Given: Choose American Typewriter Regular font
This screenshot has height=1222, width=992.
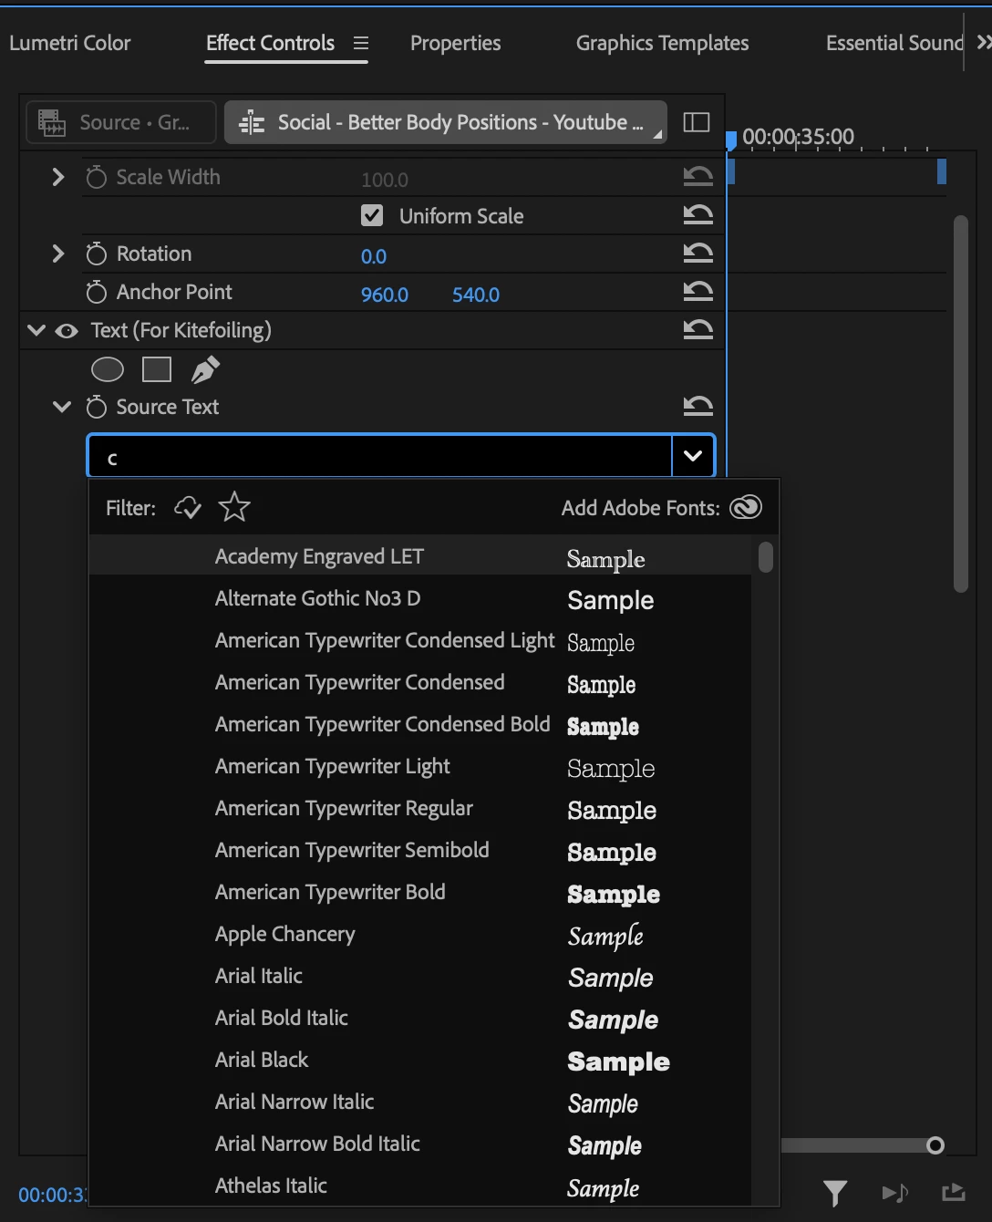Looking at the screenshot, I should pos(420,808).
